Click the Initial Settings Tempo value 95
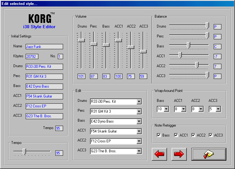 point(59,128)
